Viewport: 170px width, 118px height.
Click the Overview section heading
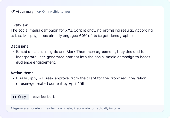click(x=19, y=25)
